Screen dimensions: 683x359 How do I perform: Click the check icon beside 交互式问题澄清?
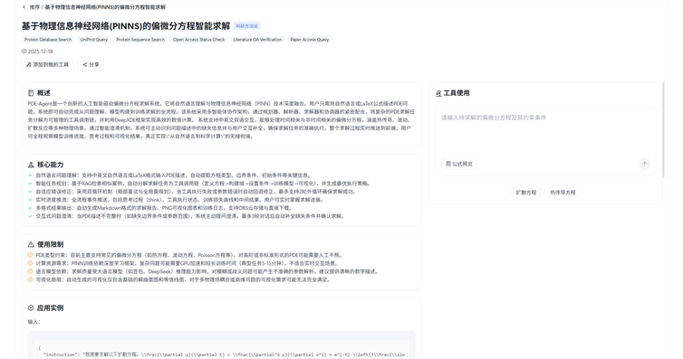coord(31,216)
